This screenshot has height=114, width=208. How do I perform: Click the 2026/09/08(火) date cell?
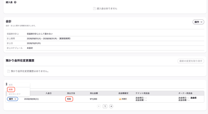point(31,99)
